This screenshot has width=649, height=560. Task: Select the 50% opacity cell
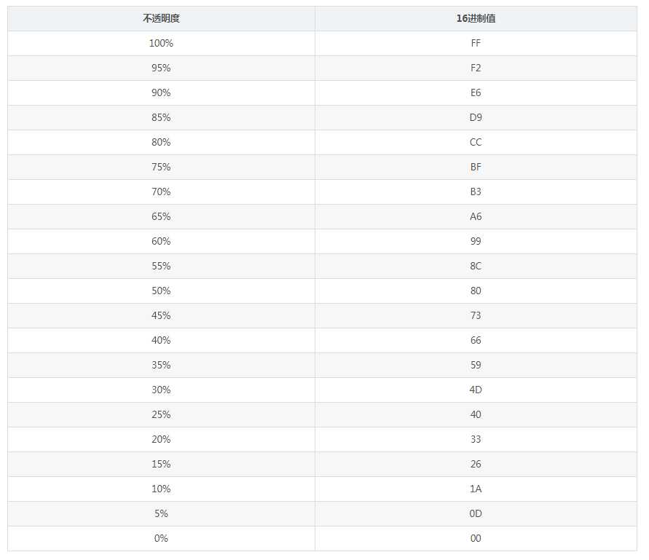click(161, 291)
